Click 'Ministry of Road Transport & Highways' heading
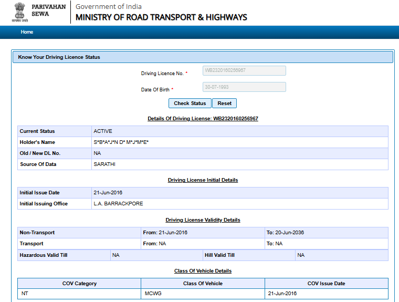Viewport: 399px width, 302px height. coord(161,17)
